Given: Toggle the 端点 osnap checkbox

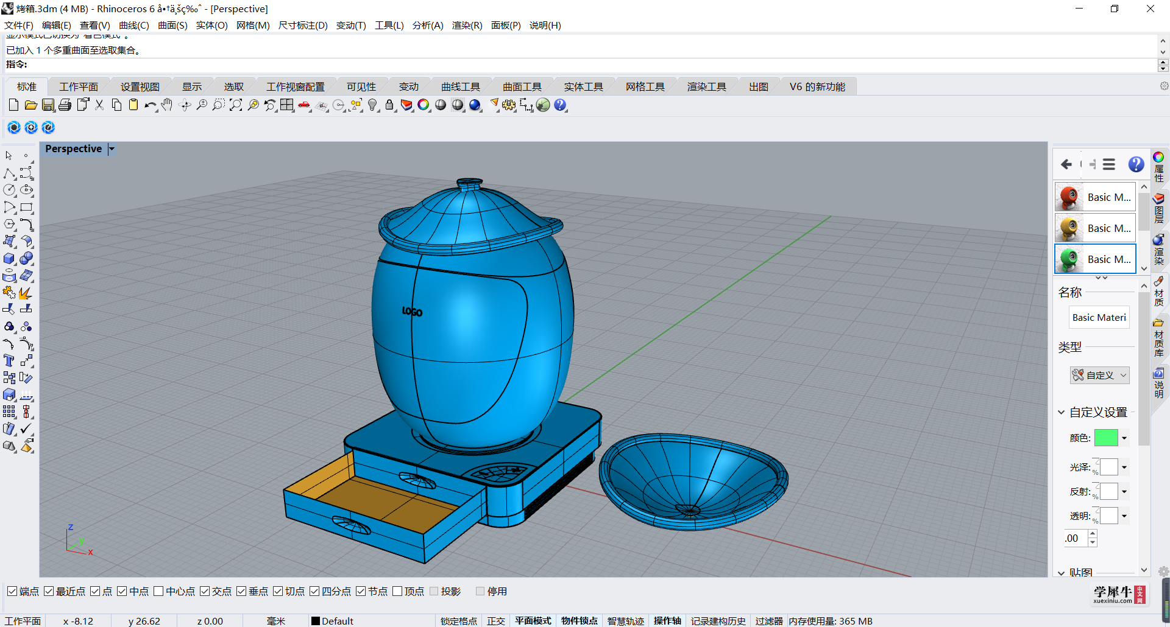Looking at the screenshot, I should click(x=12, y=591).
